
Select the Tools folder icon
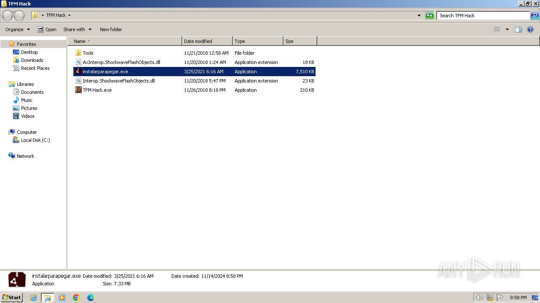tap(78, 53)
